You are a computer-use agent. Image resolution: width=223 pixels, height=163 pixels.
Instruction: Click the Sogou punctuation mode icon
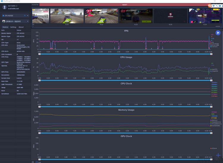pyautogui.click(x=217, y=6)
